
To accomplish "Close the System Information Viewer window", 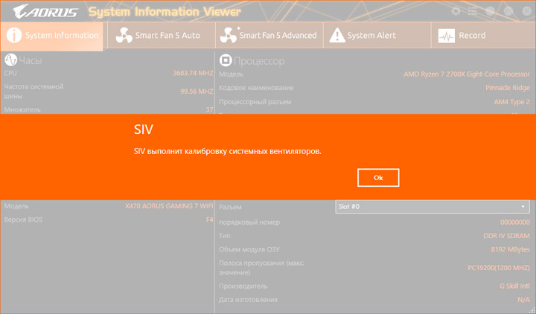I will pyautogui.click(x=527, y=11).
